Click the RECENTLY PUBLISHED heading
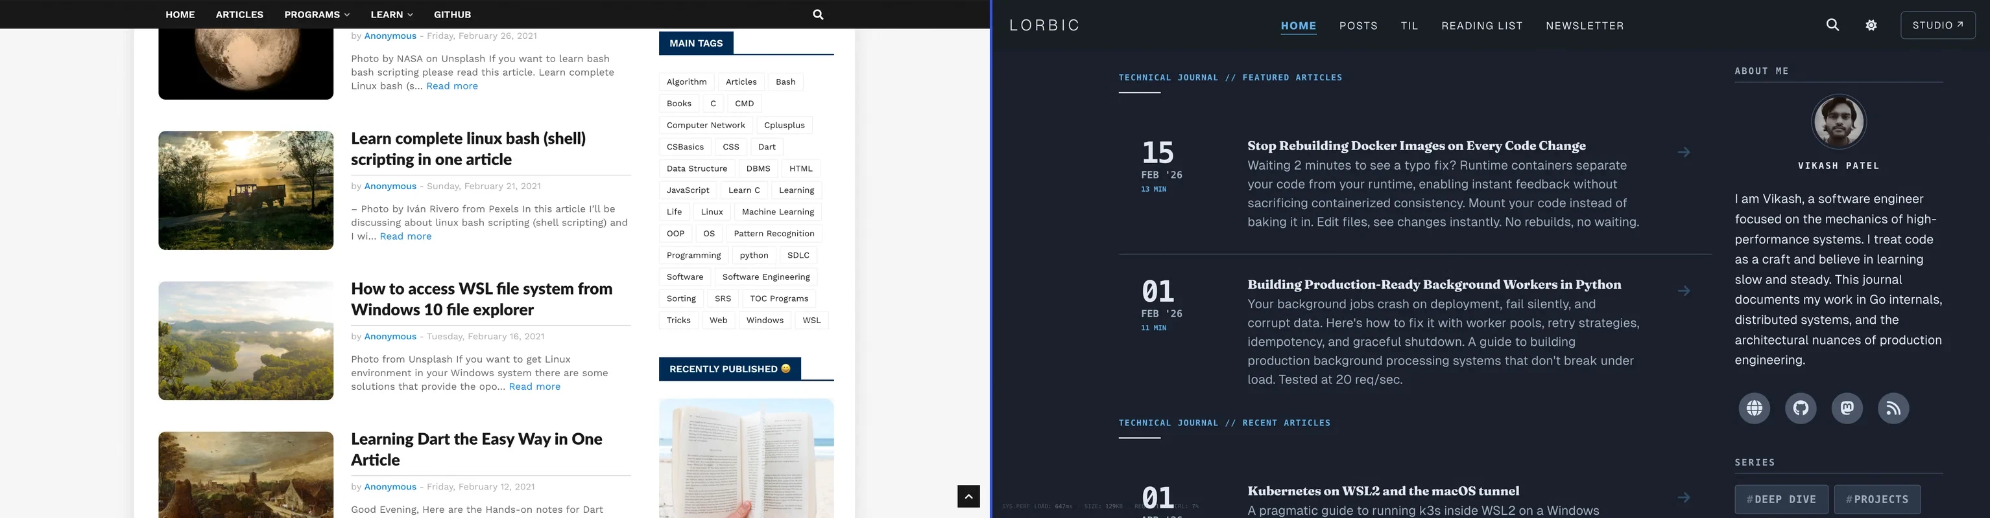 pyautogui.click(x=730, y=369)
